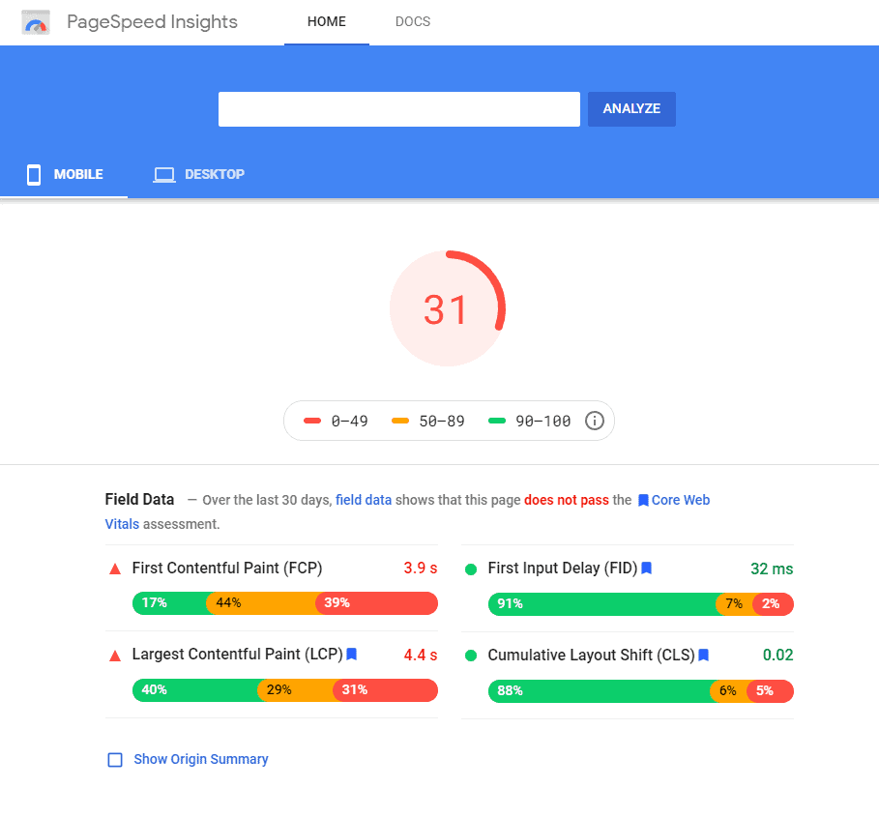Click bookmark icon after Largest Contentful Paint (LCP)
This screenshot has height=817, width=879.
click(351, 654)
